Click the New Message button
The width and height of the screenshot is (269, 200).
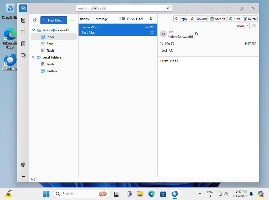[x=54, y=20]
